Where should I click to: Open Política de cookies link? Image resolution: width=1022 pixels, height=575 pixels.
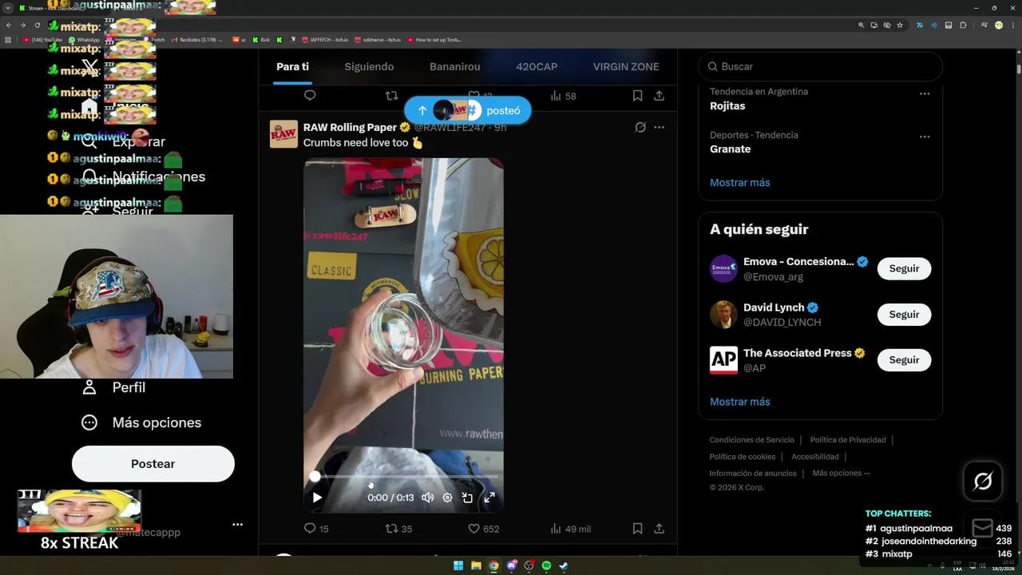742,457
